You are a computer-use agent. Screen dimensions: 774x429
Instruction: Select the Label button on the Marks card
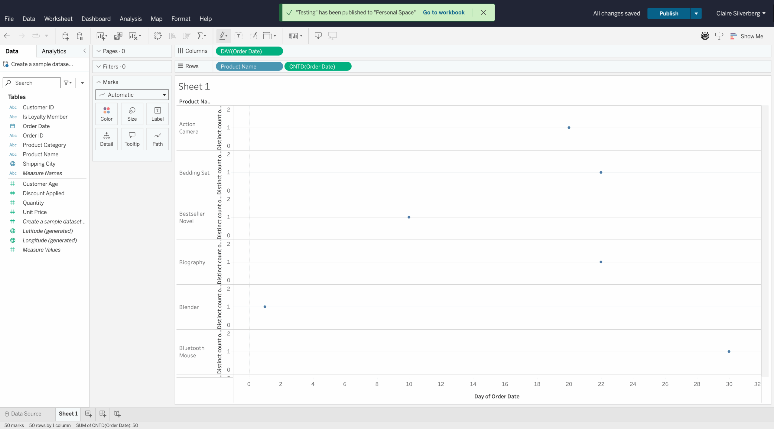click(x=157, y=114)
